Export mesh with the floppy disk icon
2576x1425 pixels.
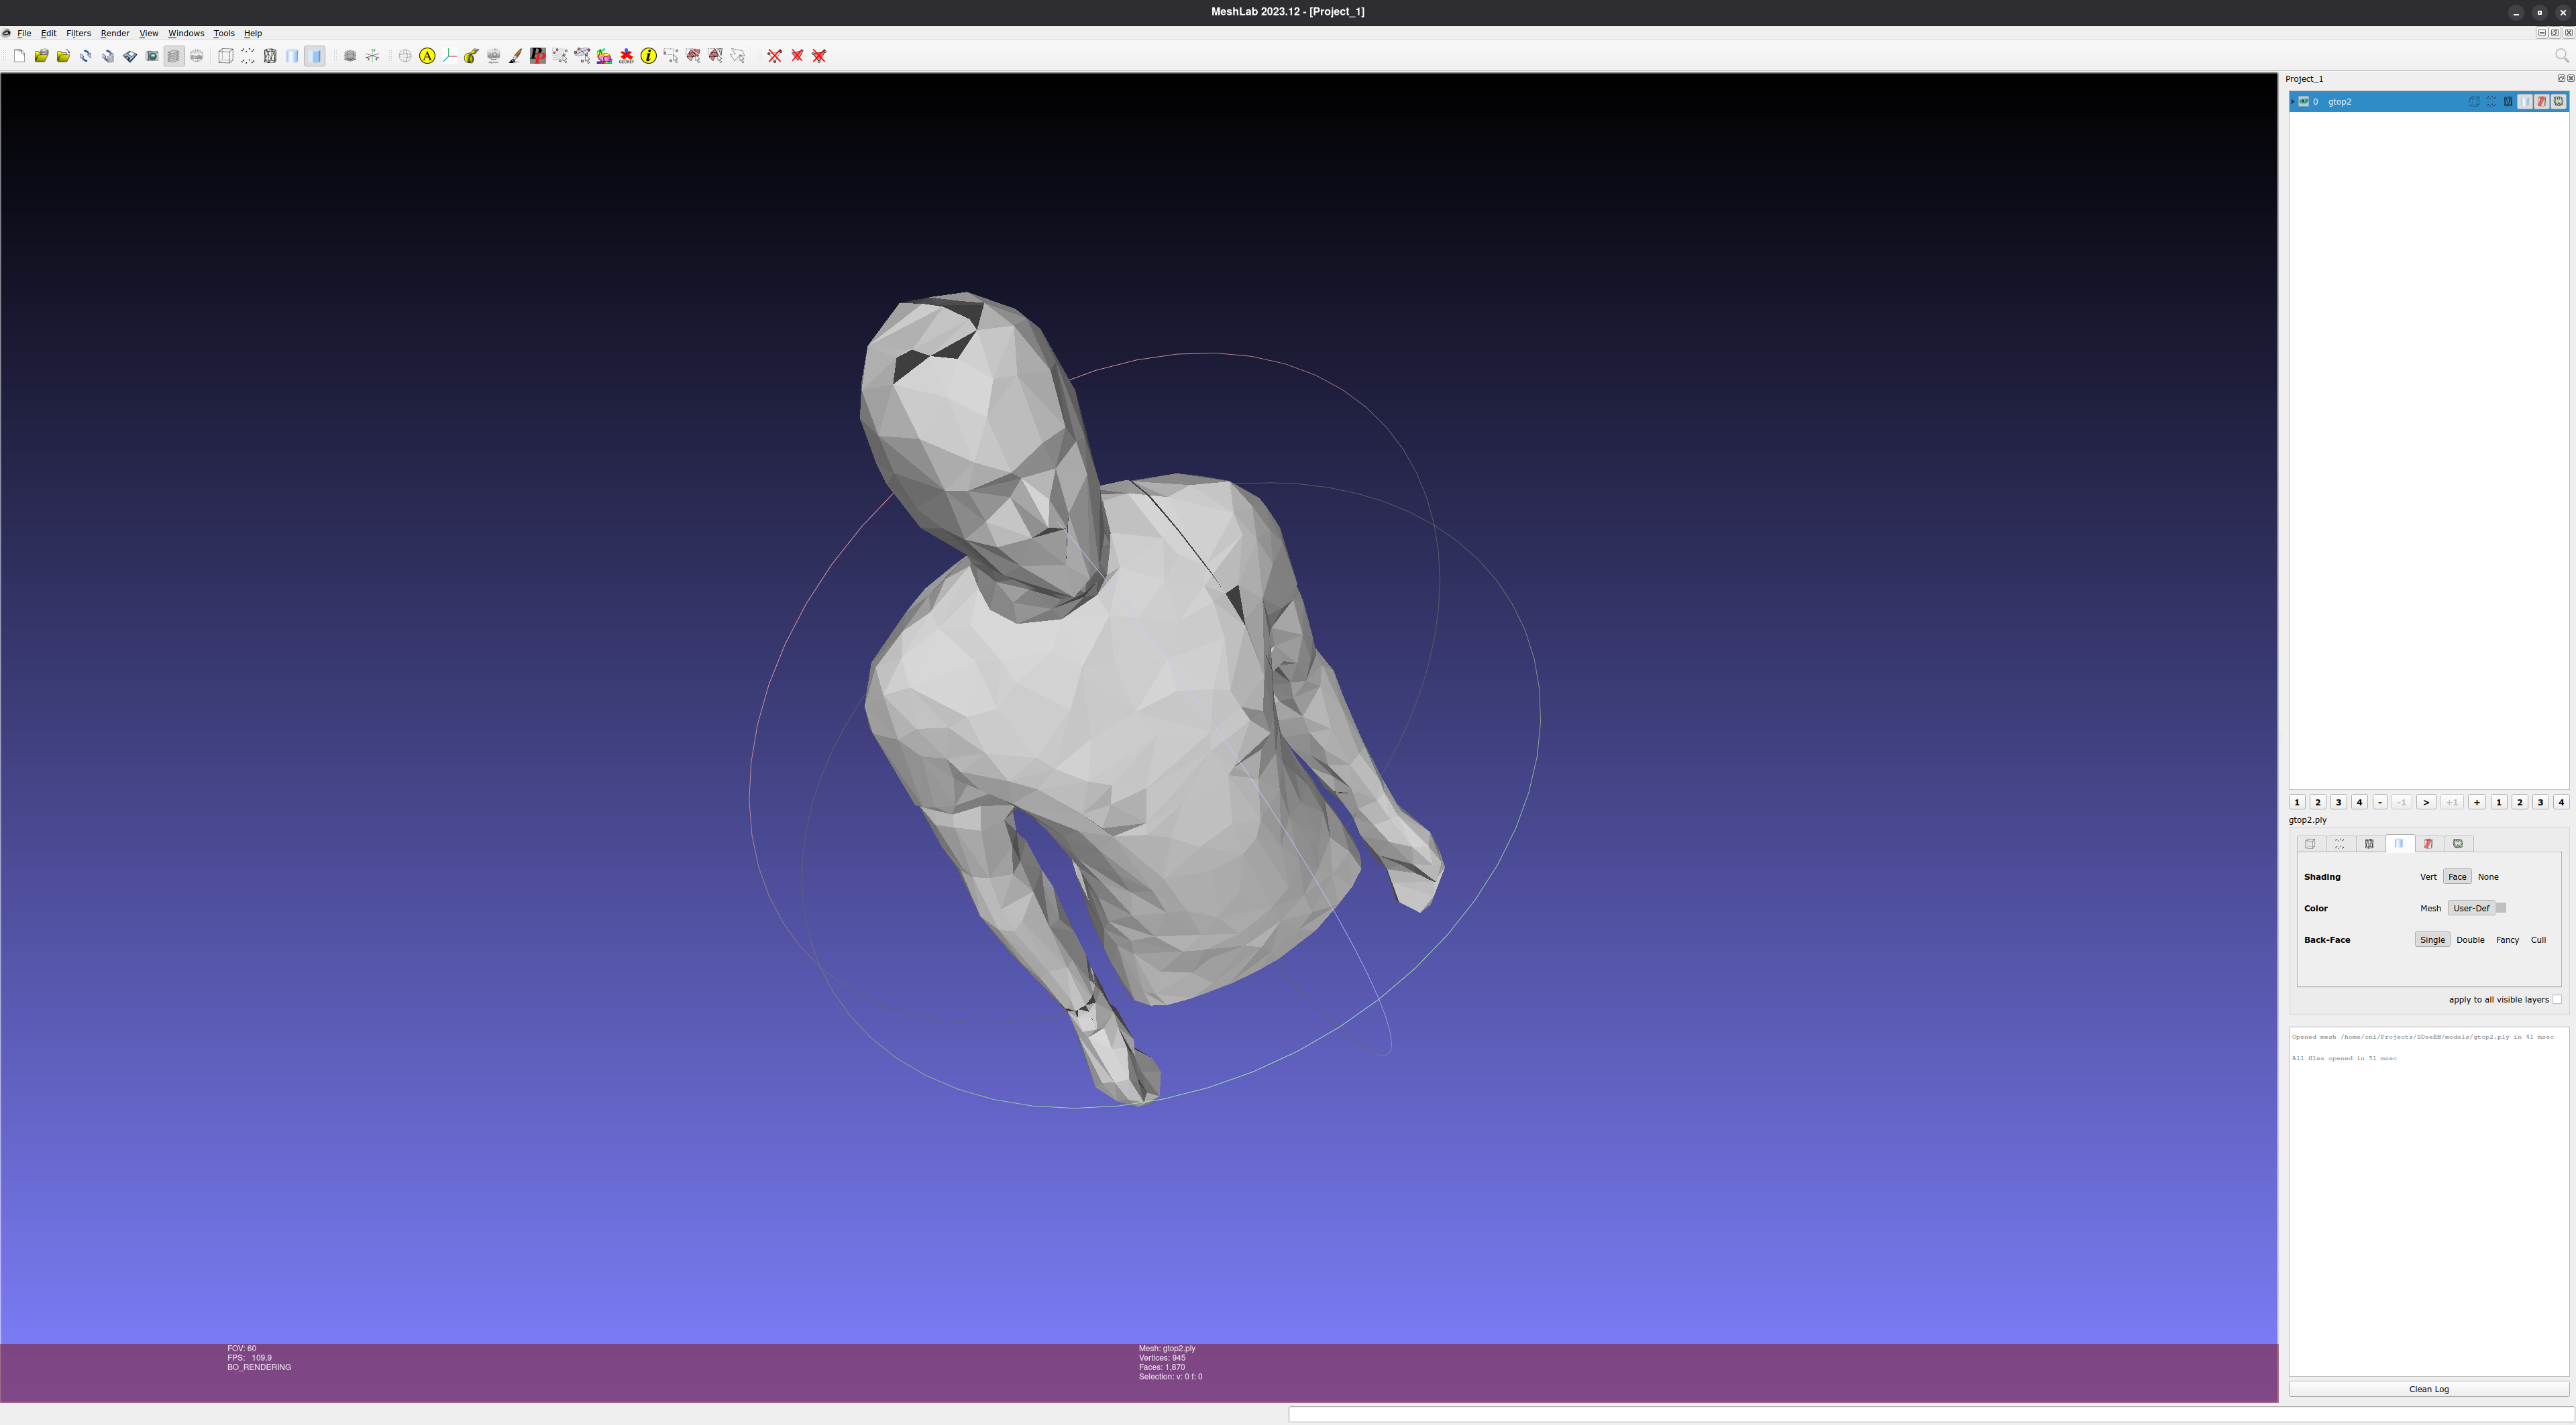coord(130,56)
